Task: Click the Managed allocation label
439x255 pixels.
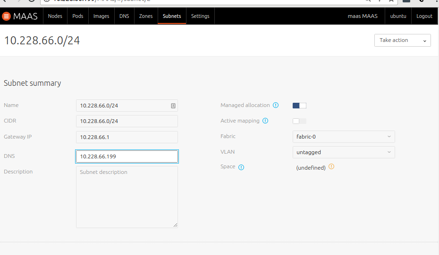Action: point(245,105)
